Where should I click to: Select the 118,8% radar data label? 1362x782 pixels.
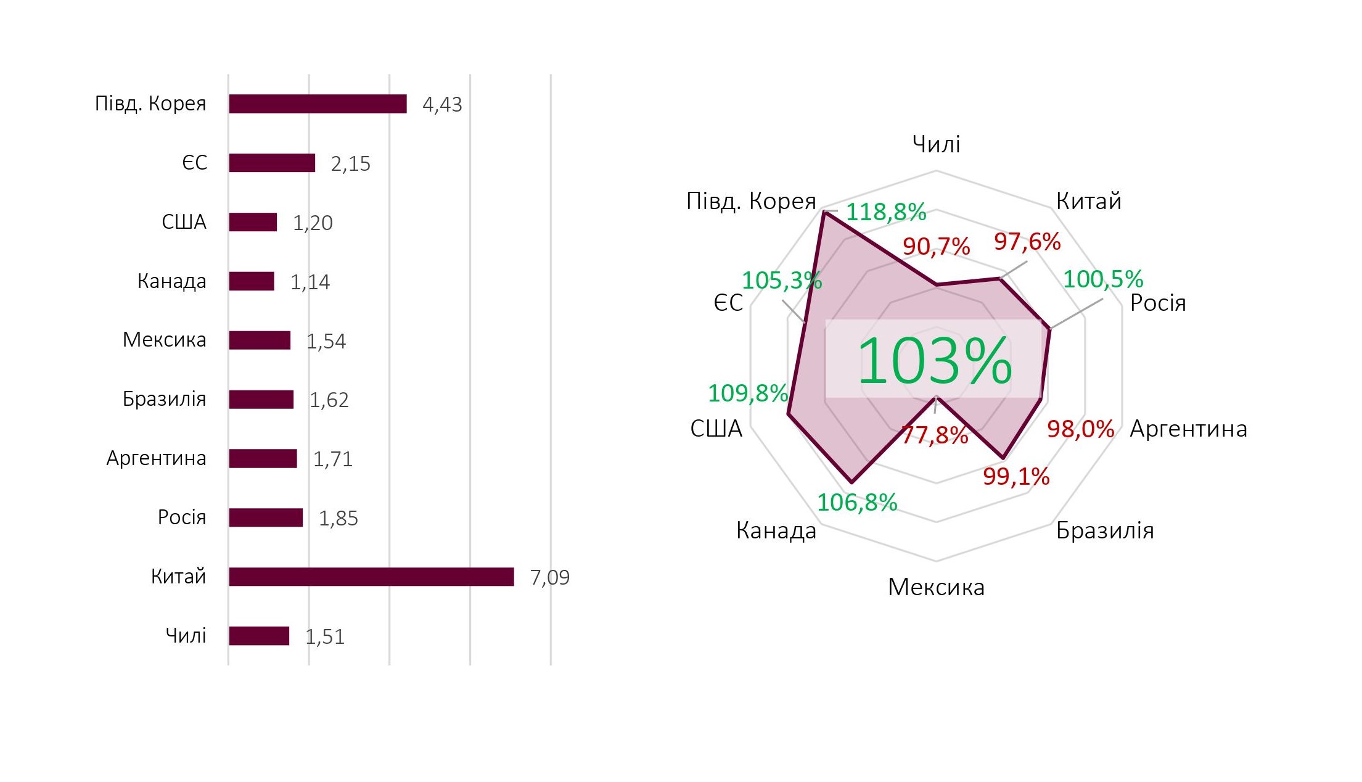tap(885, 212)
